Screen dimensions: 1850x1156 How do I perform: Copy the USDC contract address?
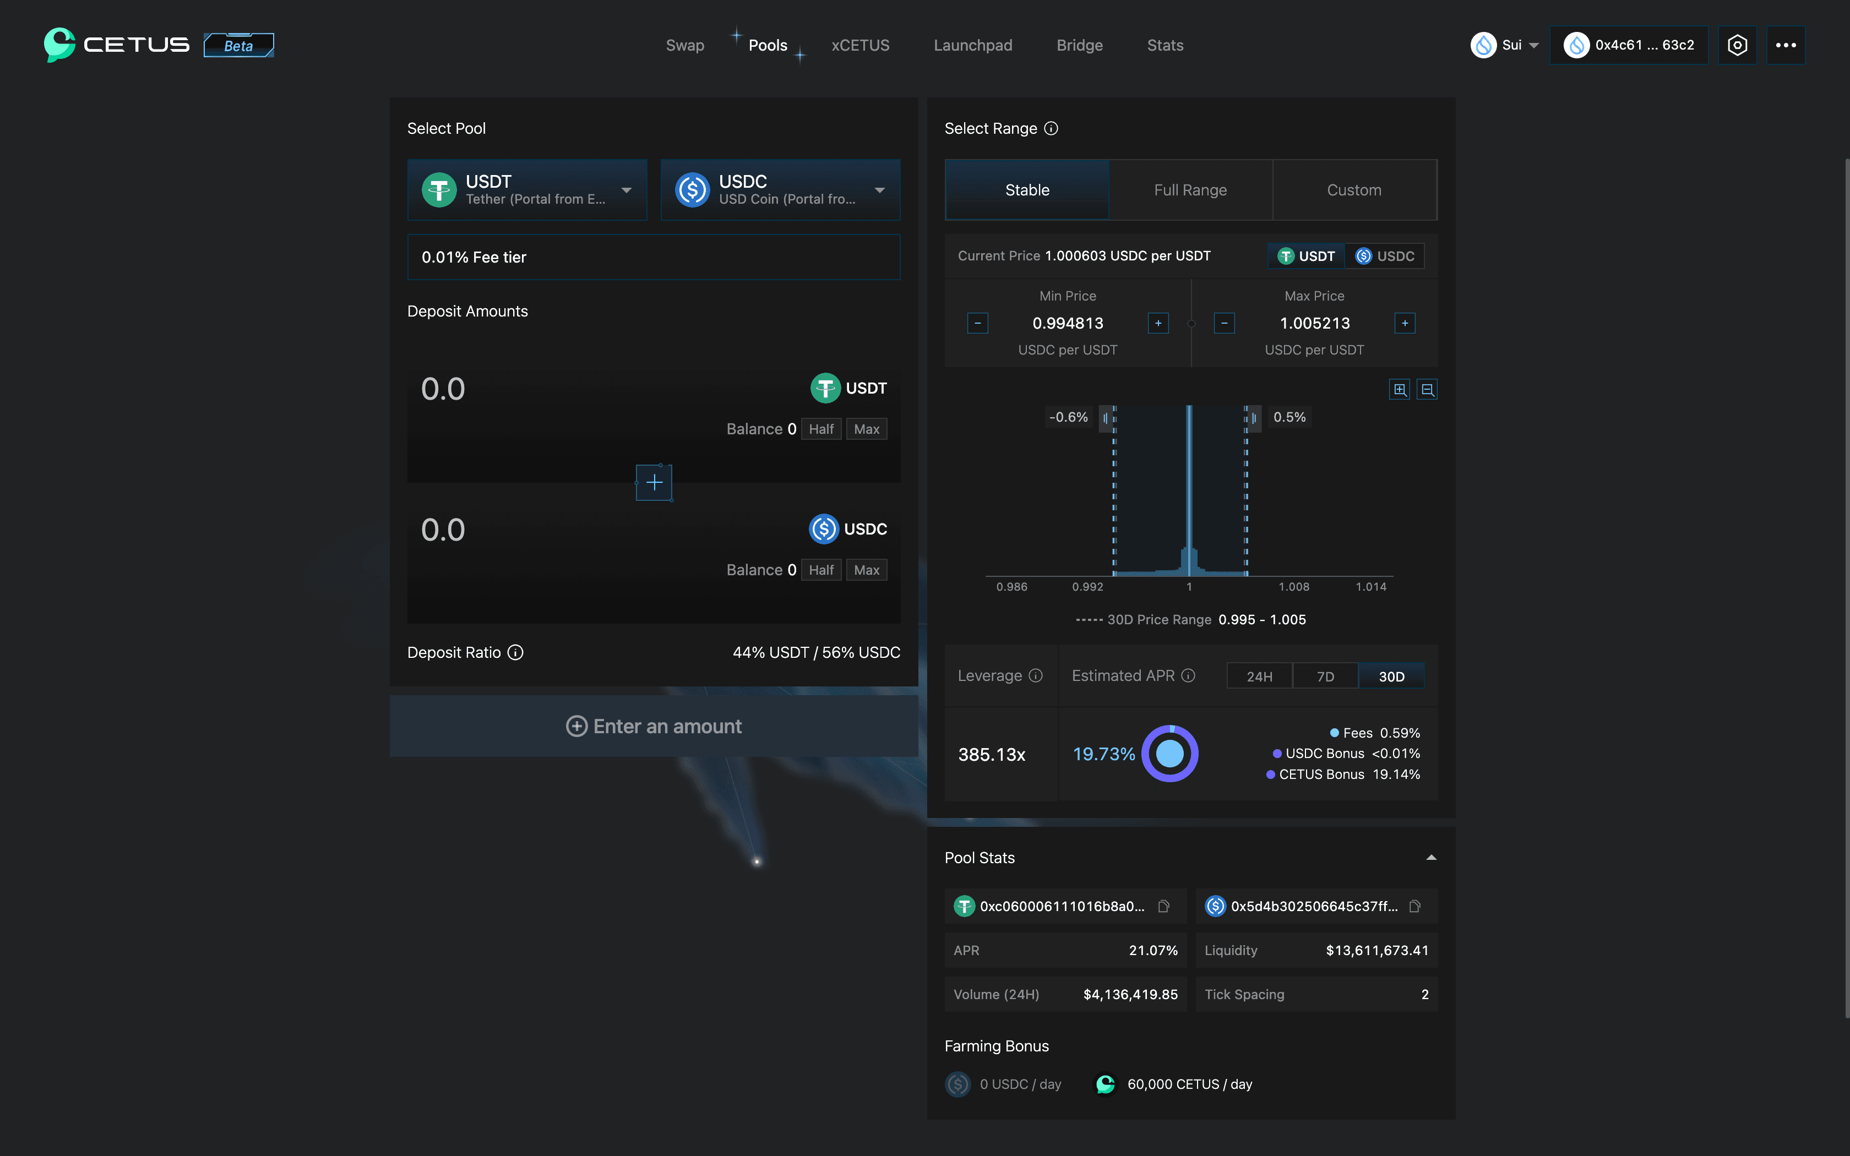1415,906
